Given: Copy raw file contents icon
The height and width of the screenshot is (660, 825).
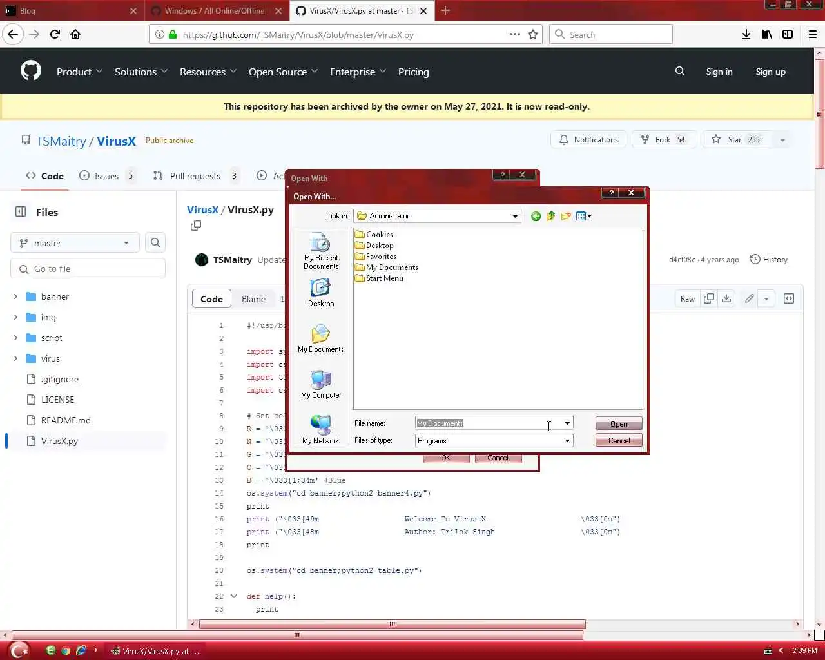Looking at the screenshot, I should pos(709,298).
